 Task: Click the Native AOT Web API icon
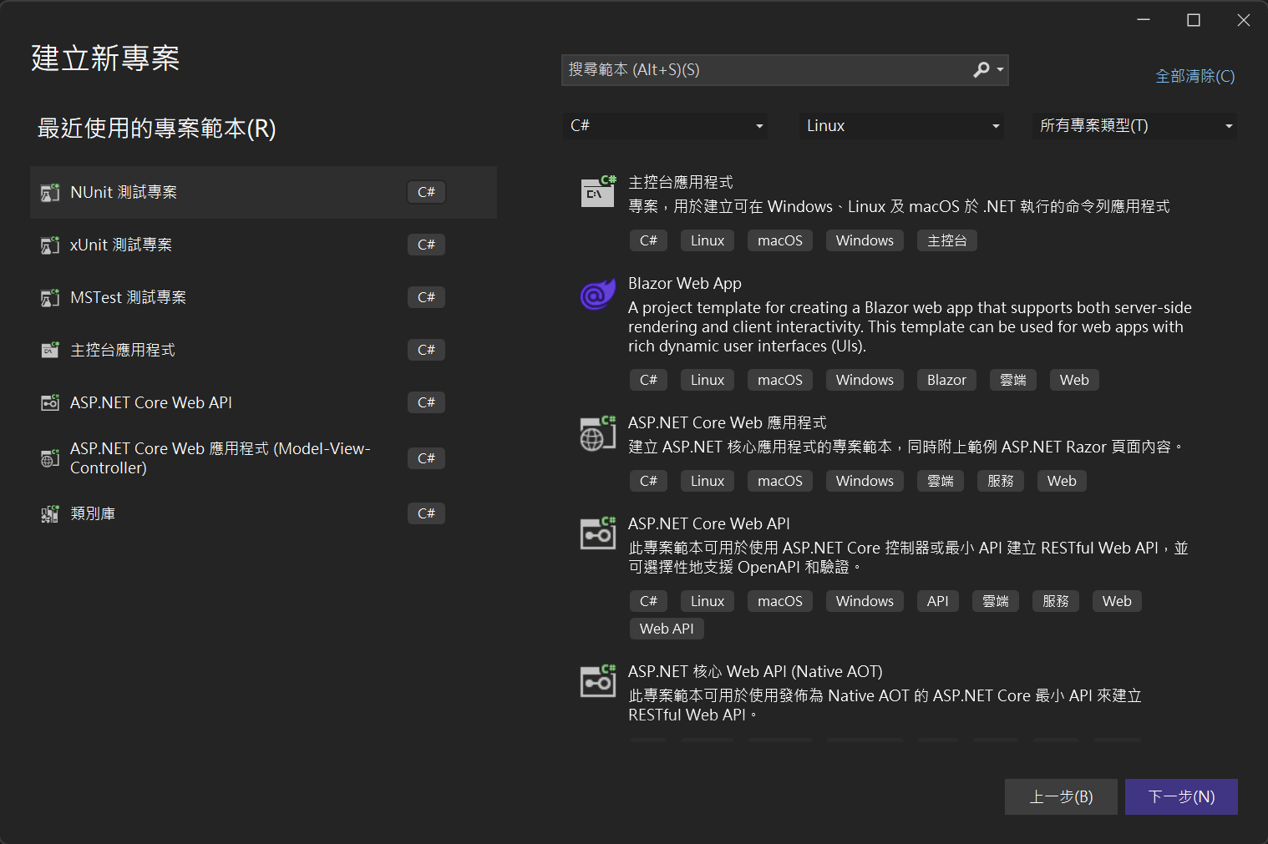pos(598,681)
